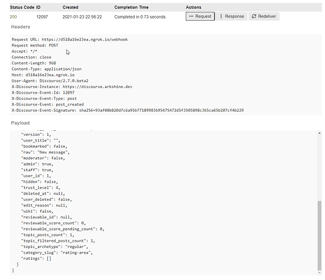Image resolution: width=325 pixels, height=280 pixels.
Task: Show the Response details
Action: [232, 16]
